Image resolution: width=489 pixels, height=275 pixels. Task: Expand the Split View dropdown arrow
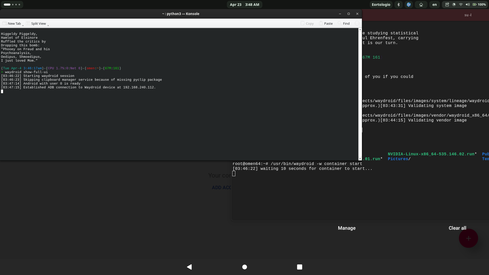[48, 25]
